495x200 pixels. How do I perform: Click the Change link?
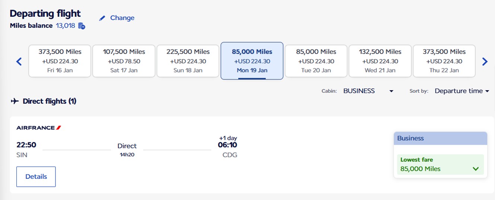[122, 18]
